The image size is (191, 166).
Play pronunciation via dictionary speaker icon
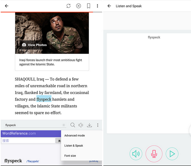pos(81,125)
